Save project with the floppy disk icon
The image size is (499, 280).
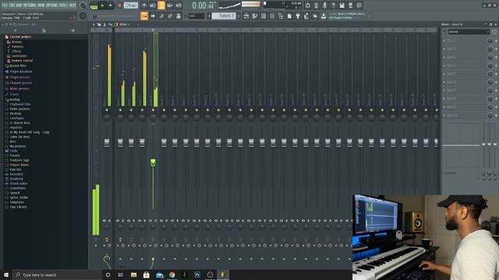tap(342, 5)
